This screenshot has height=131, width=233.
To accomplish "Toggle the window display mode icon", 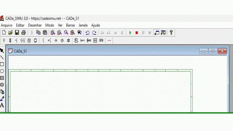I will pos(157,33).
